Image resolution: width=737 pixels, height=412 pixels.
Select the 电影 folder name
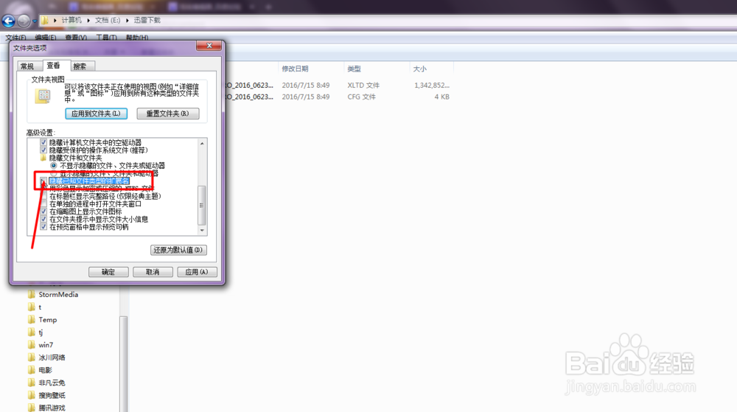click(x=45, y=370)
